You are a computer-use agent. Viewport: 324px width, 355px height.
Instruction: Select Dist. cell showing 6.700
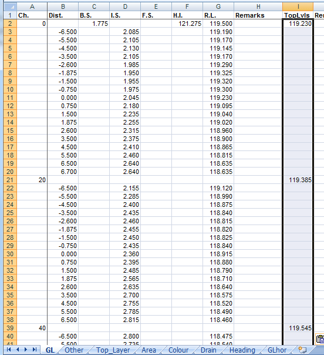click(x=63, y=172)
